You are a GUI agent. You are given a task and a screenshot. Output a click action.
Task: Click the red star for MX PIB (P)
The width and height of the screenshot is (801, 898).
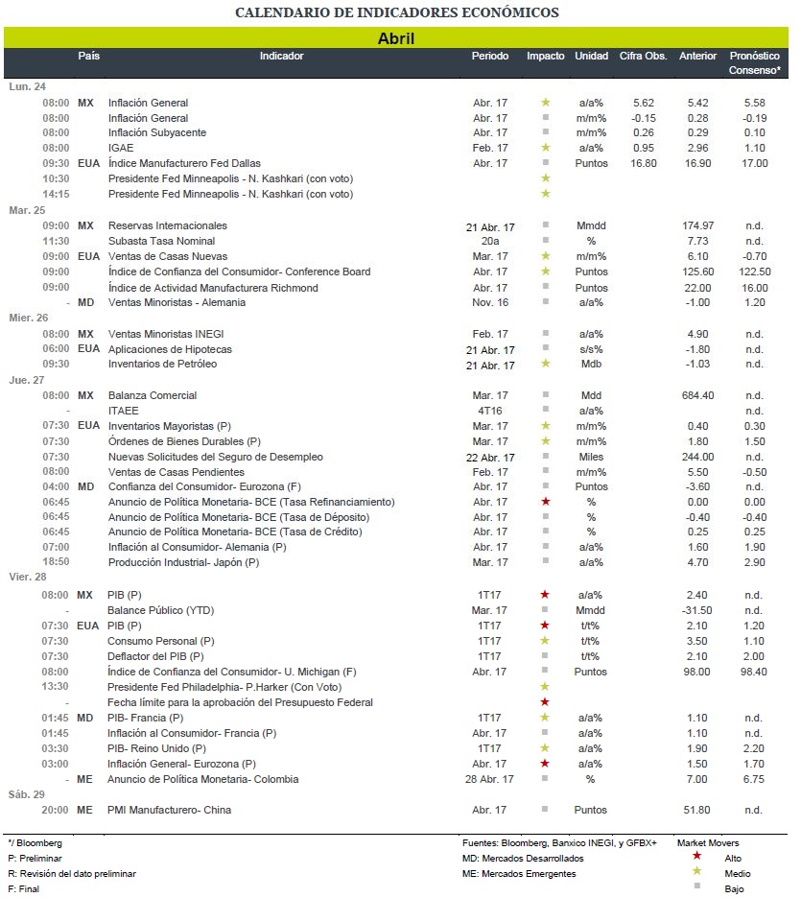tap(545, 595)
